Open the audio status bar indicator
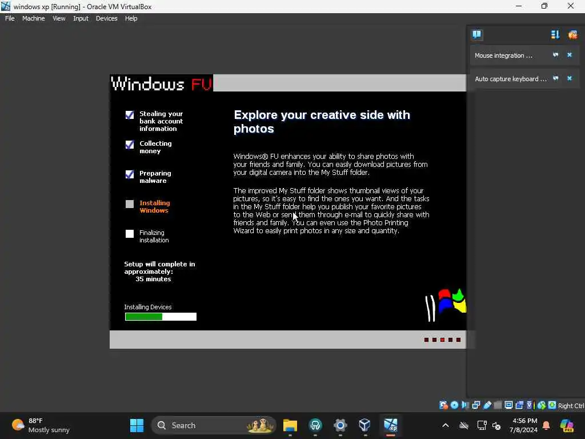The height and width of the screenshot is (439, 585). click(465, 405)
